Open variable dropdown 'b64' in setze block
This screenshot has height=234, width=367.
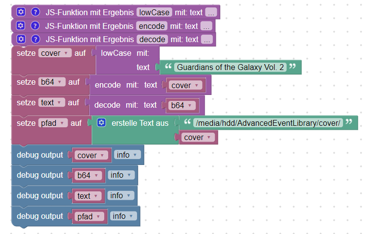click(x=52, y=82)
